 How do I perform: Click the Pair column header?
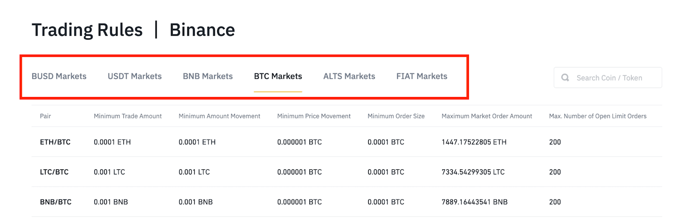[45, 116]
